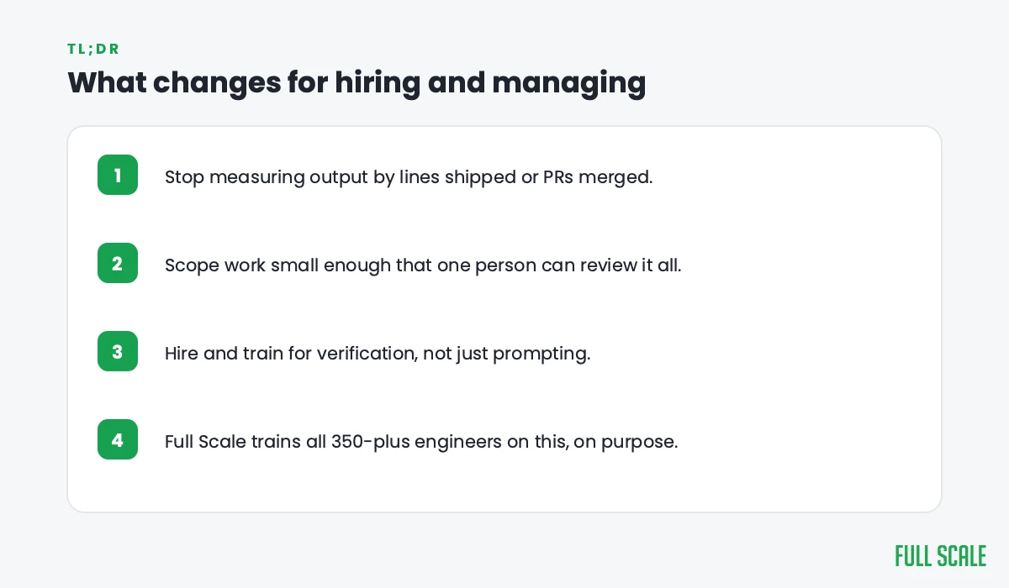Click empty space below item four in the card

click(x=504, y=486)
